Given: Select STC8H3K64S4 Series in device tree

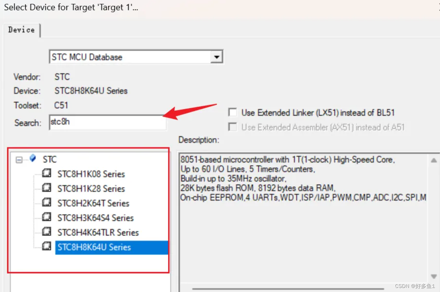Looking at the screenshot, I should [96, 218].
